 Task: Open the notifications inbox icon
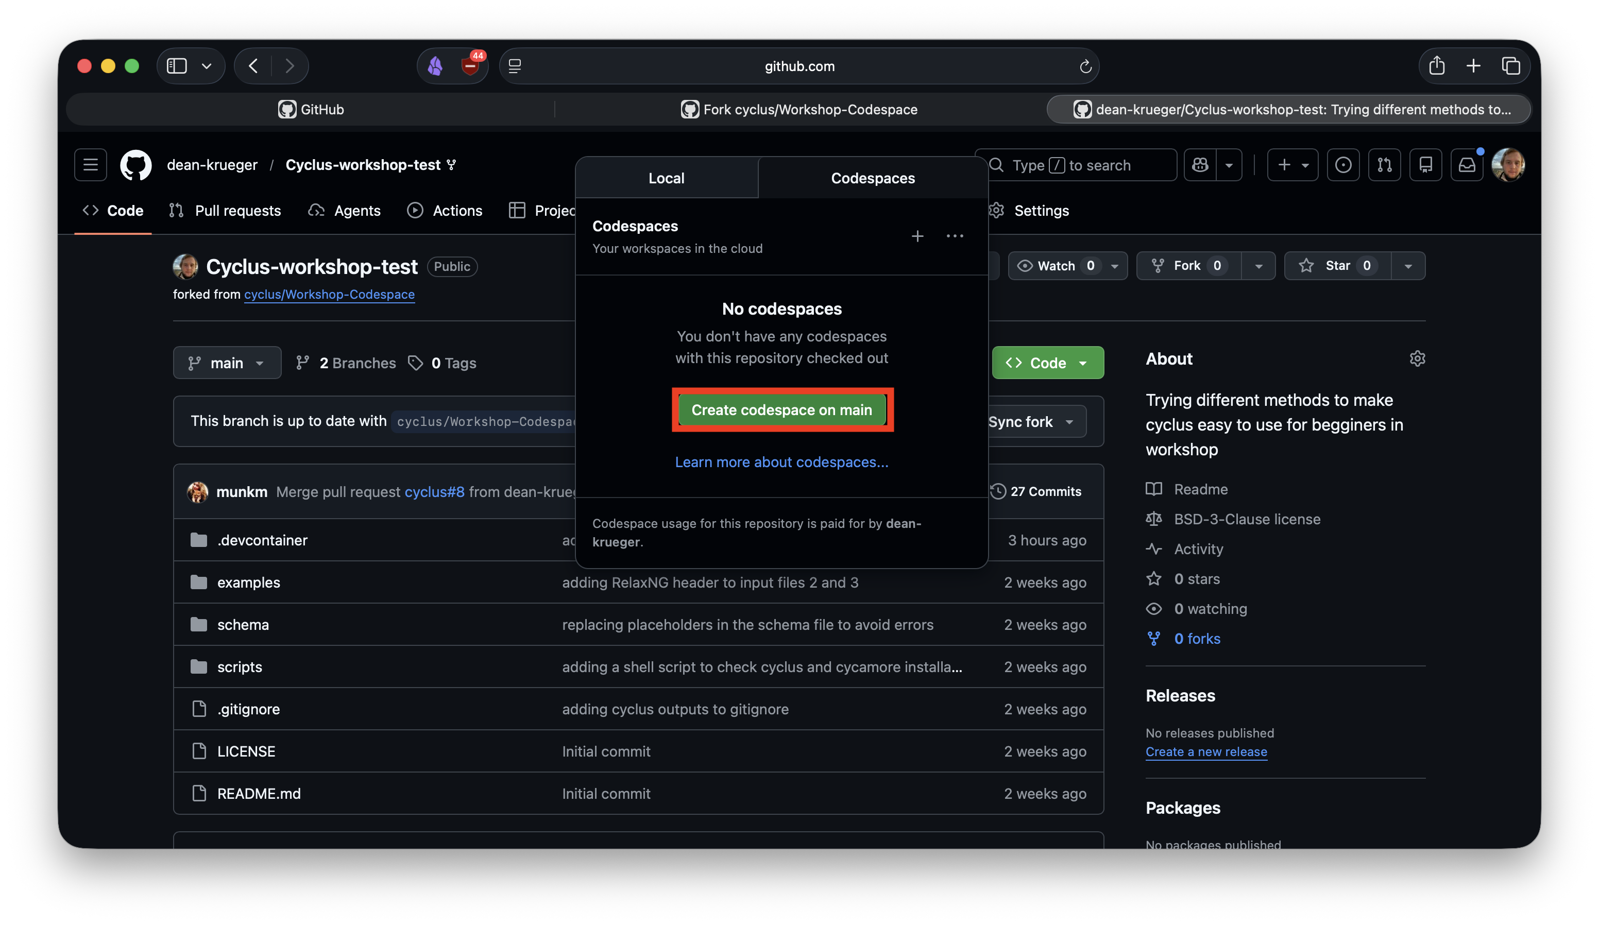[x=1467, y=165]
